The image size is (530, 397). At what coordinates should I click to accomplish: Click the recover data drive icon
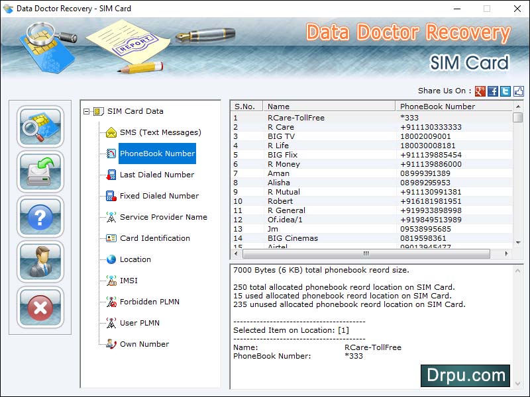[x=40, y=173]
